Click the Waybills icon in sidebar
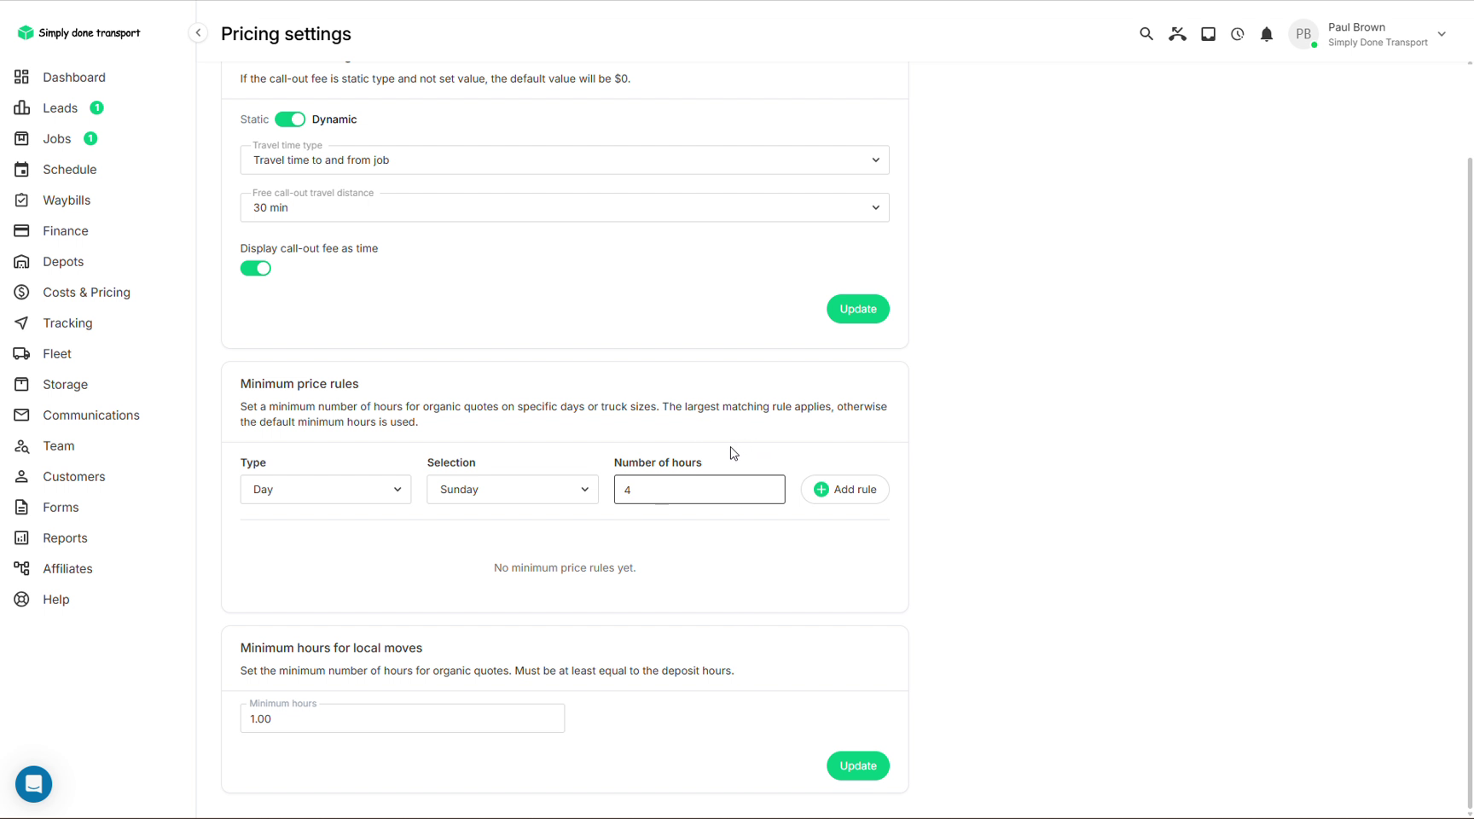Image resolution: width=1474 pixels, height=819 pixels. click(x=21, y=200)
